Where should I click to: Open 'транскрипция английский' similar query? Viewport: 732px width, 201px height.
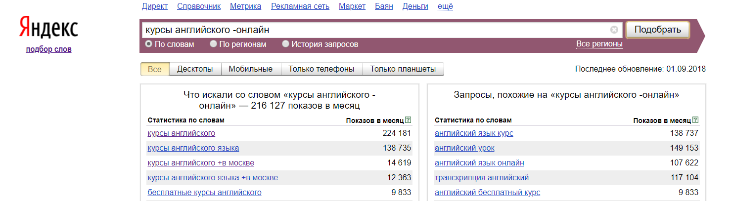(x=482, y=178)
